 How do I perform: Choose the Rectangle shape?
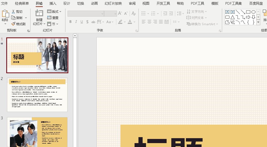(x=248, y=12)
